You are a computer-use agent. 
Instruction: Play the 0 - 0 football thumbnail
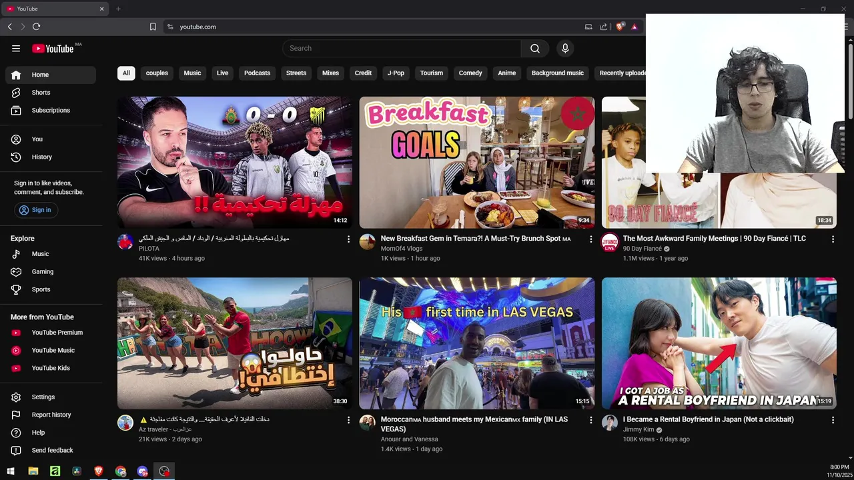tap(235, 163)
